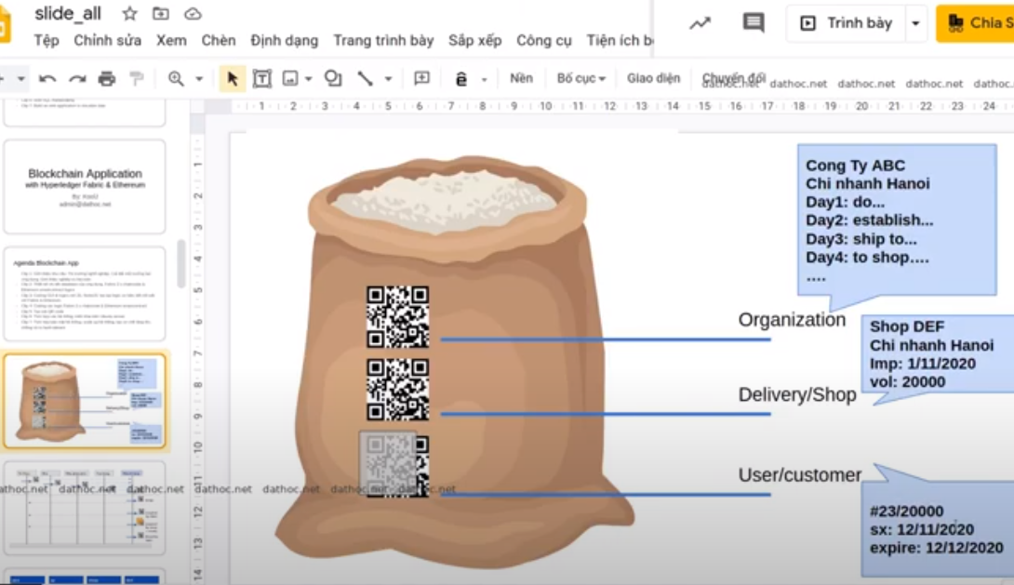Open the Xem menu
This screenshot has height=585, width=1014.
click(171, 40)
